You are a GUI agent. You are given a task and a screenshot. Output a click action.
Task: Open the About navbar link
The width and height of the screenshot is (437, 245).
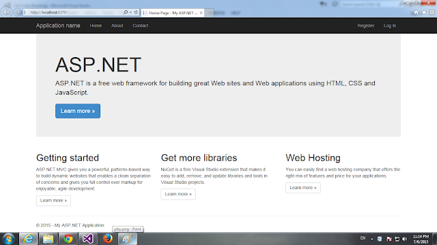click(x=117, y=26)
